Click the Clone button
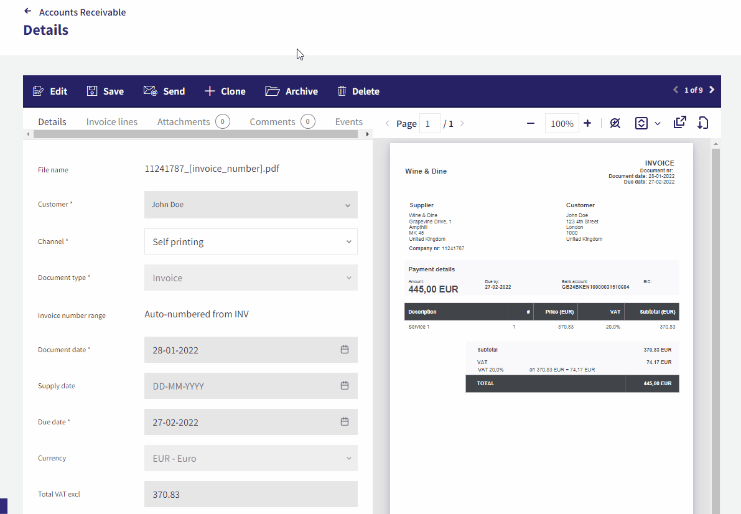741x514 pixels. pyautogui.click(x=225, y=91)
